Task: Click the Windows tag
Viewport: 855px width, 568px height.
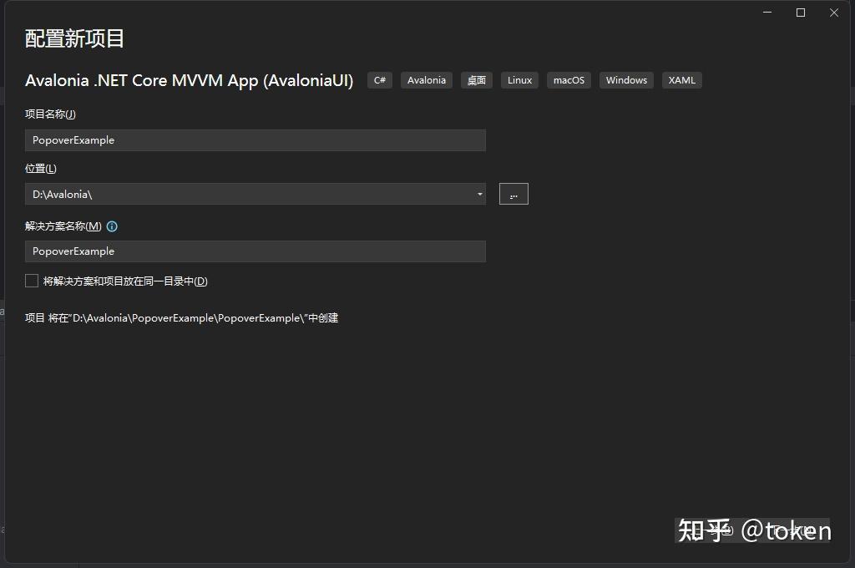Action: (626, 80)
